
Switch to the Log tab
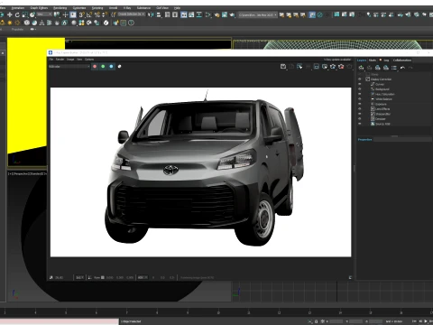coord(386,60)
